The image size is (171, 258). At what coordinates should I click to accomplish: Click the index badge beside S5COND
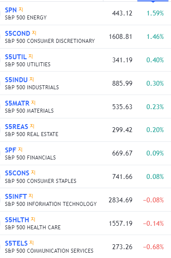coord(34,33)
